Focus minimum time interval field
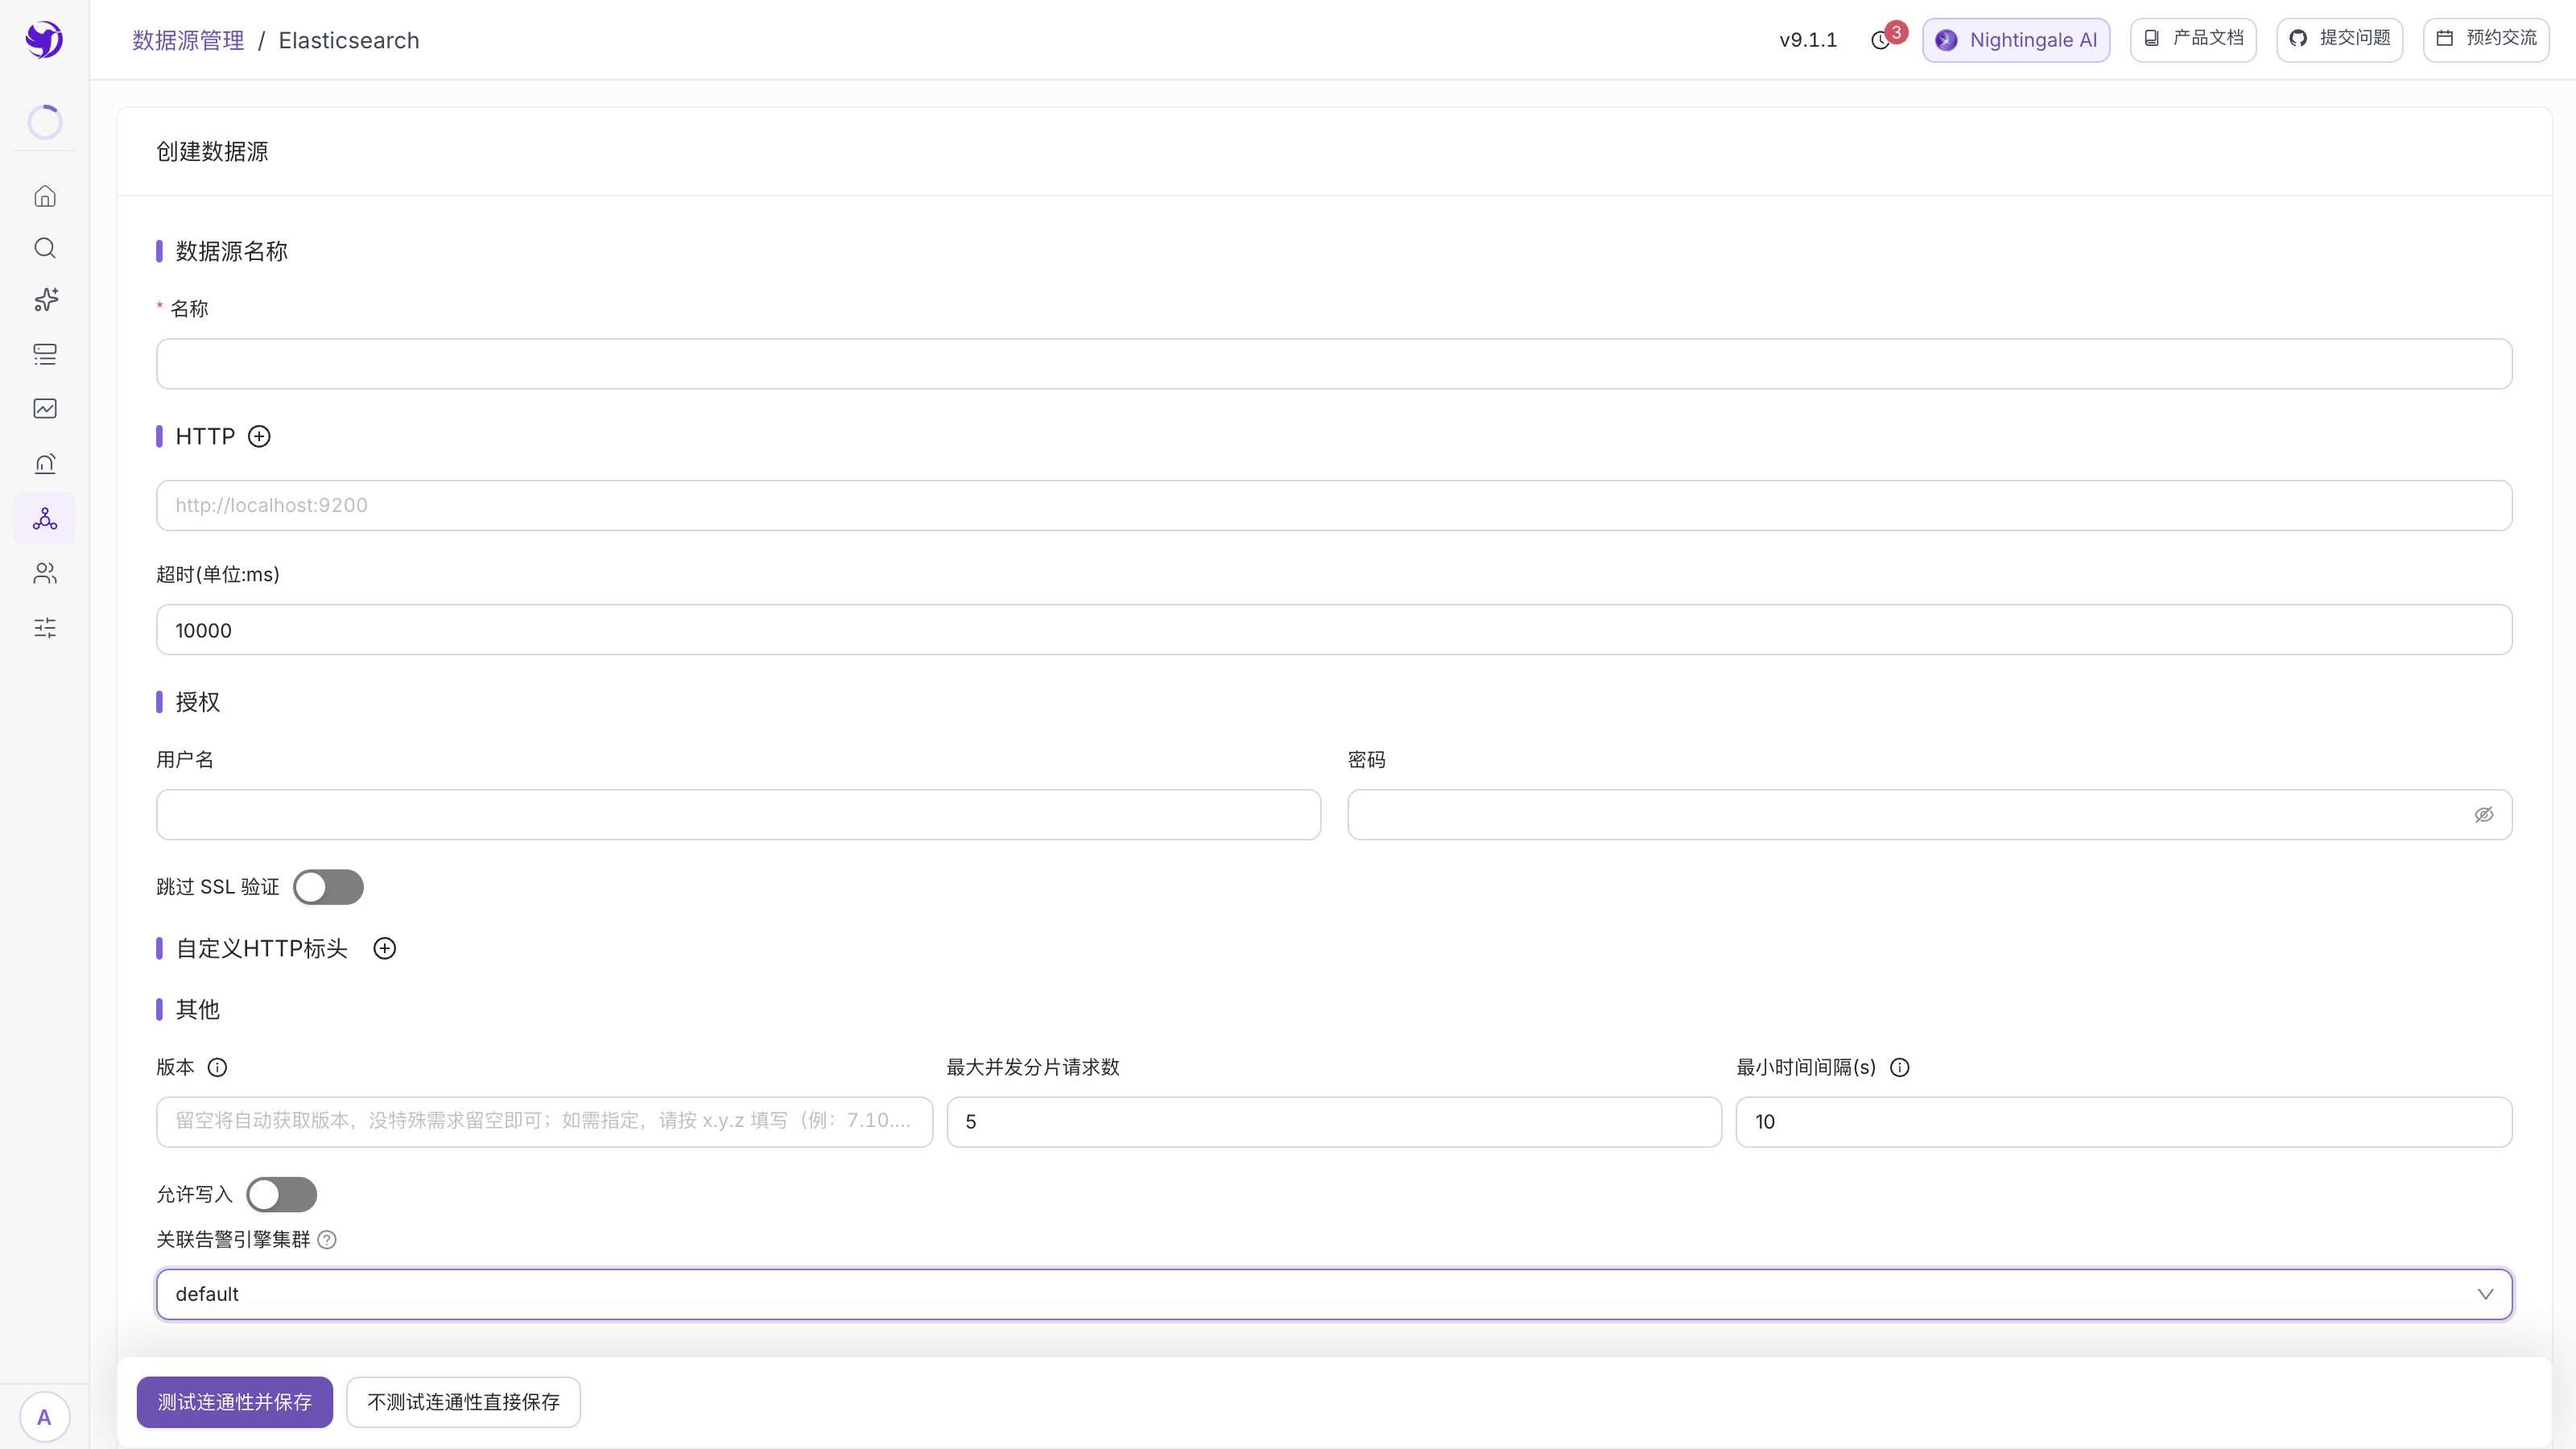2576x1449 pixels. pos(2124,1122)
